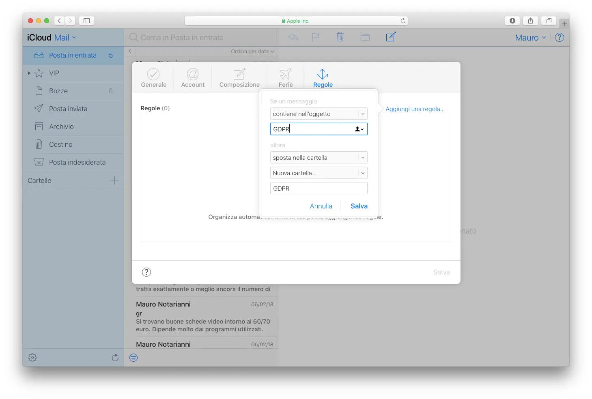The height and width of the screenshot is (399, 592).
Task: Flag the message using the flag icon
Action: (316, 37)
